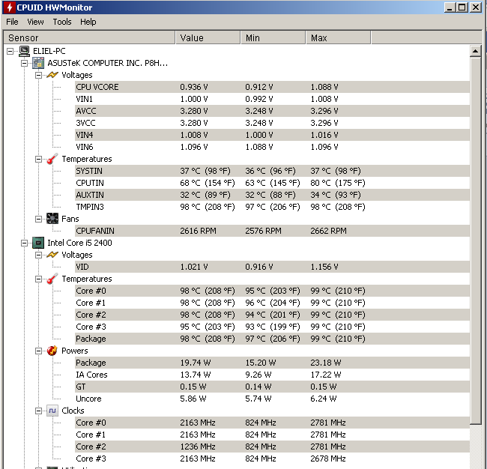Image resolution: width=487 pixels, height=469 pixels.
Task: Click the '2616 RPM' fan value
Action: point(198,231)
